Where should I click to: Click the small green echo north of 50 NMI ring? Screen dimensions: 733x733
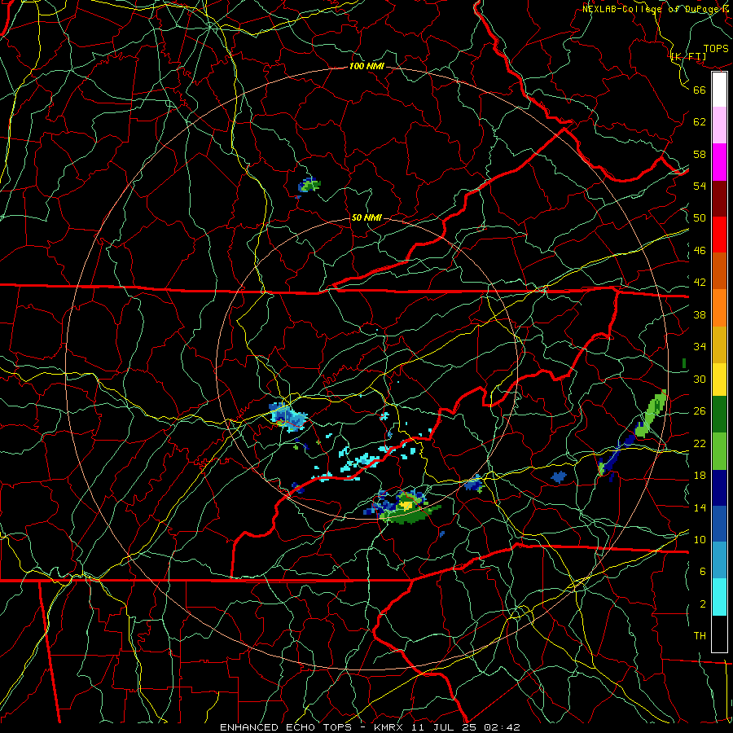pos(309,185)
